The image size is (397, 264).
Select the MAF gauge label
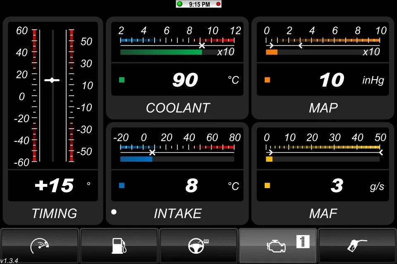[x=323, y=214]
